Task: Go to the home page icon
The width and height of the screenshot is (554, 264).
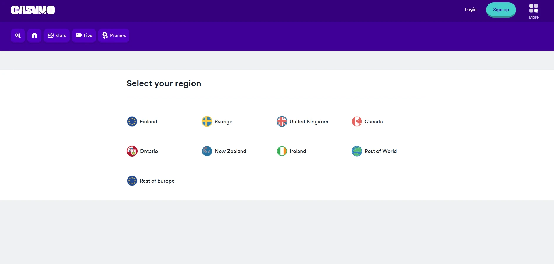Action: [34, 36]
